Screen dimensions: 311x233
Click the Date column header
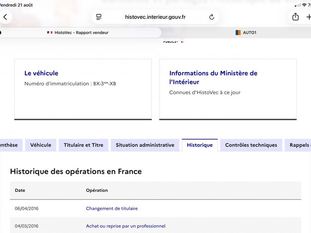point(20,190)
